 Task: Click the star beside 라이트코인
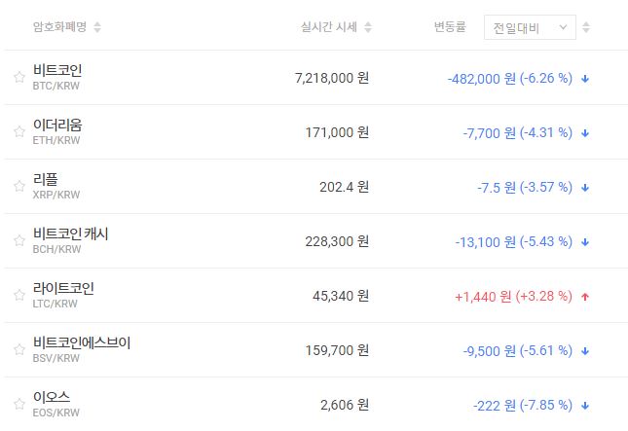tap(19, 296)
